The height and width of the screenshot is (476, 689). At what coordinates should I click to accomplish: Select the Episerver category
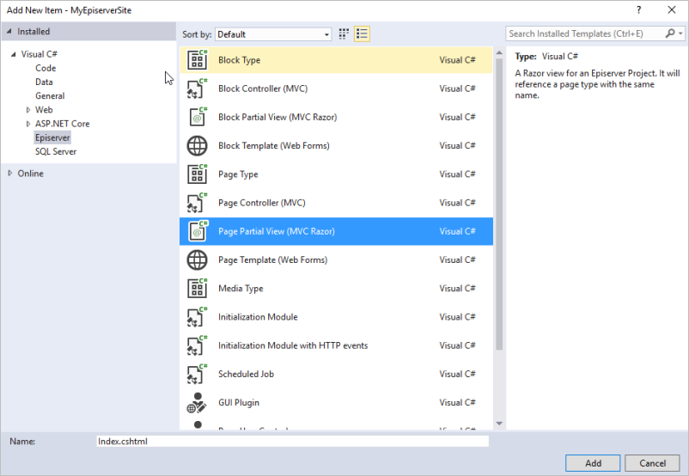tap(52, 137)
